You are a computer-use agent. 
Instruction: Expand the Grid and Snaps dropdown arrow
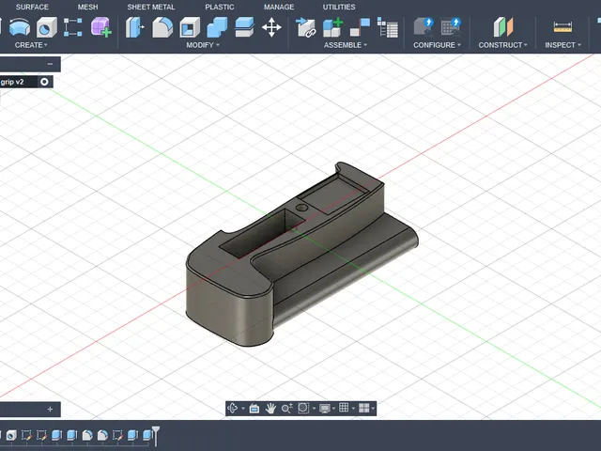tap(353, 409)
